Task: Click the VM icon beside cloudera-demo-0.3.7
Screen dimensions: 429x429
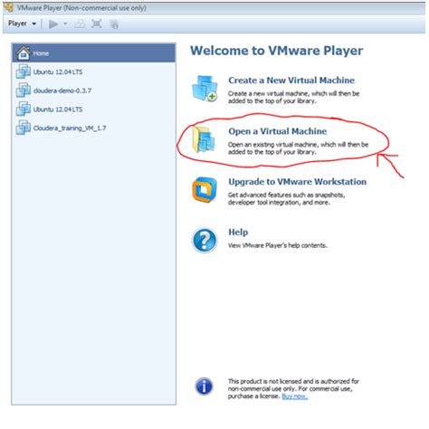Action: 24,90
